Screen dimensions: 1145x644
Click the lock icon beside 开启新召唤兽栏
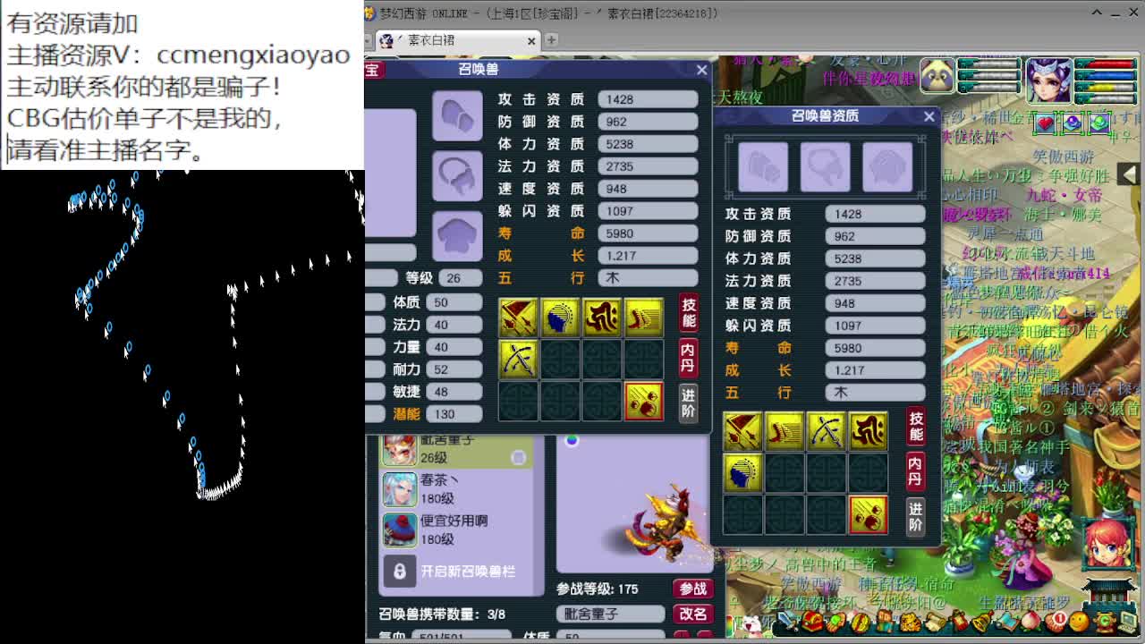coord(399,571)
